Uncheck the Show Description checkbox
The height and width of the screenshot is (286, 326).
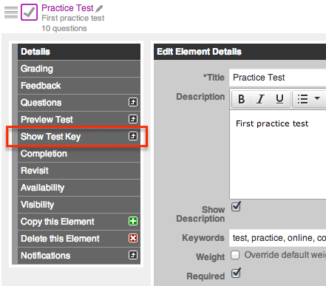pos(236,206)
